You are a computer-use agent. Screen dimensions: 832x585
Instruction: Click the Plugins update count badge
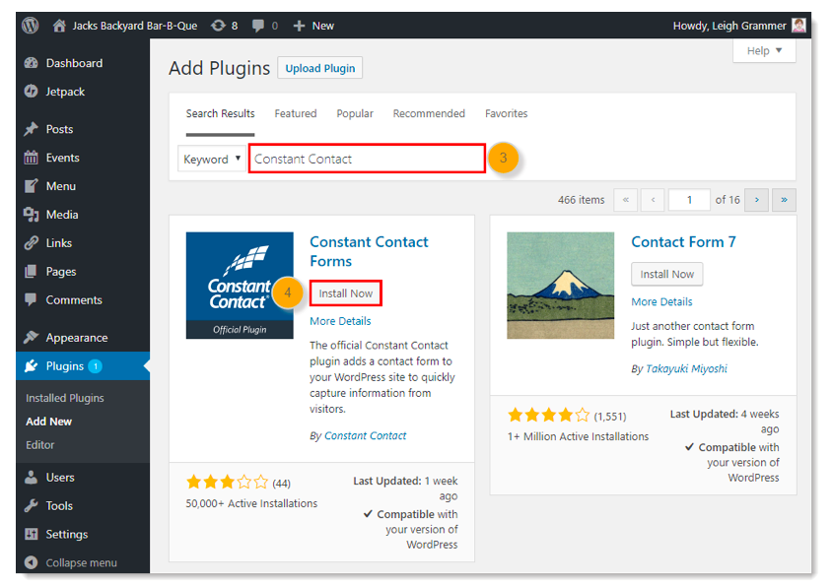click(95, 366)
